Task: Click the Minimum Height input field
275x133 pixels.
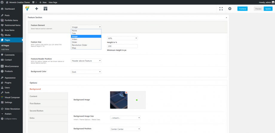Action: (x=122, y=46)
